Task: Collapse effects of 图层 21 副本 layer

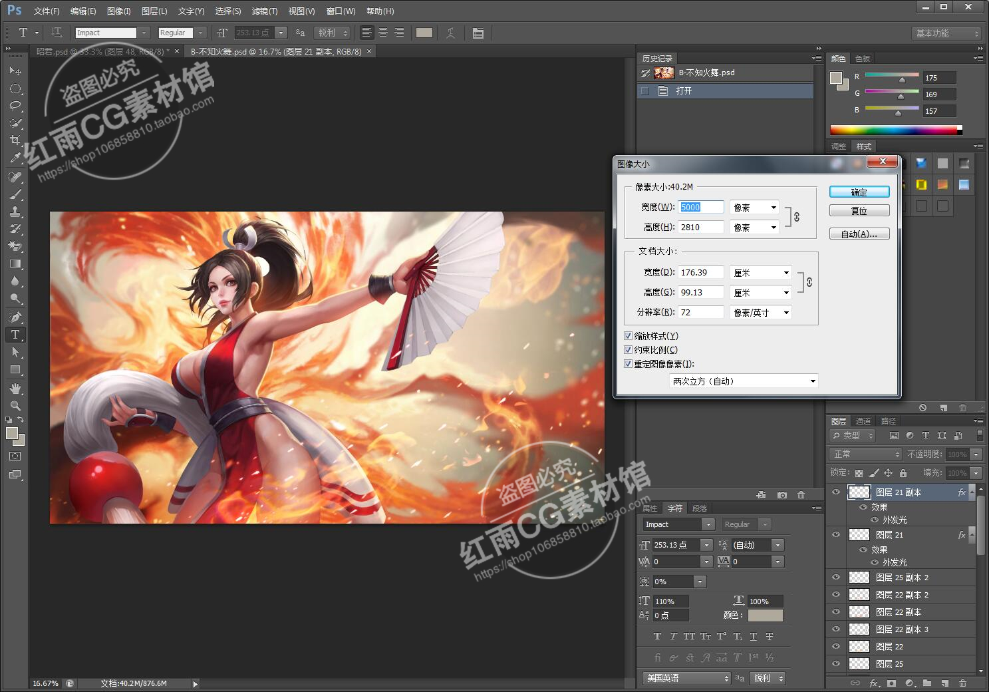Action: (971, 492)
